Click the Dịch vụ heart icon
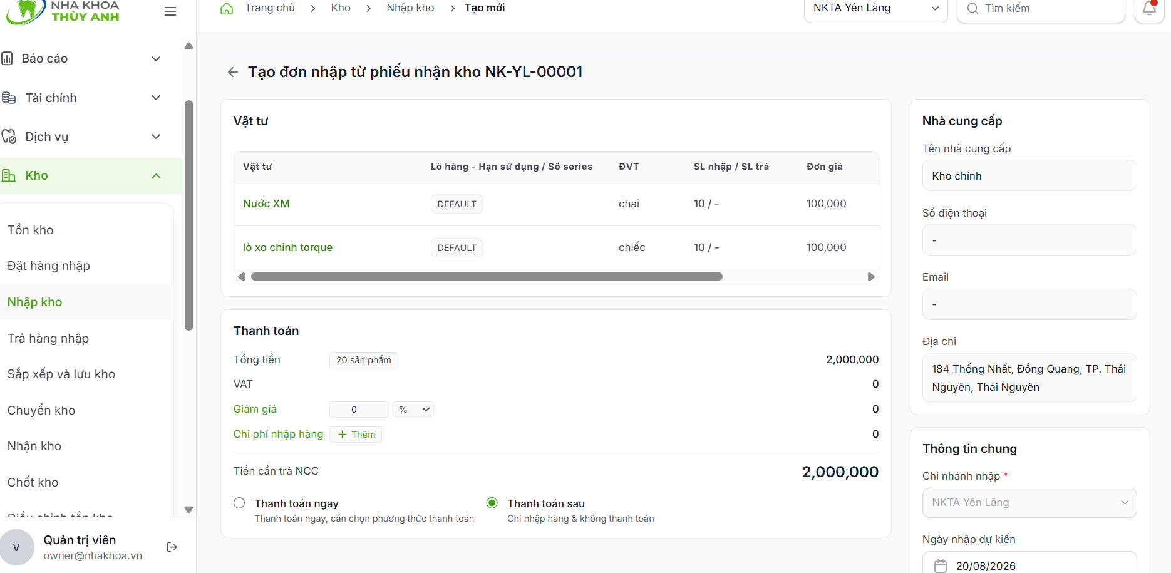The image size is (1171, 573). (x=9, y=137)
